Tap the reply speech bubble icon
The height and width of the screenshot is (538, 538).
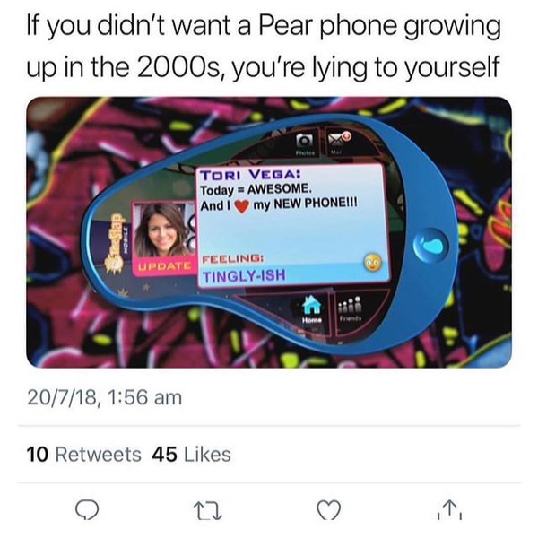(x=87, y=509)
